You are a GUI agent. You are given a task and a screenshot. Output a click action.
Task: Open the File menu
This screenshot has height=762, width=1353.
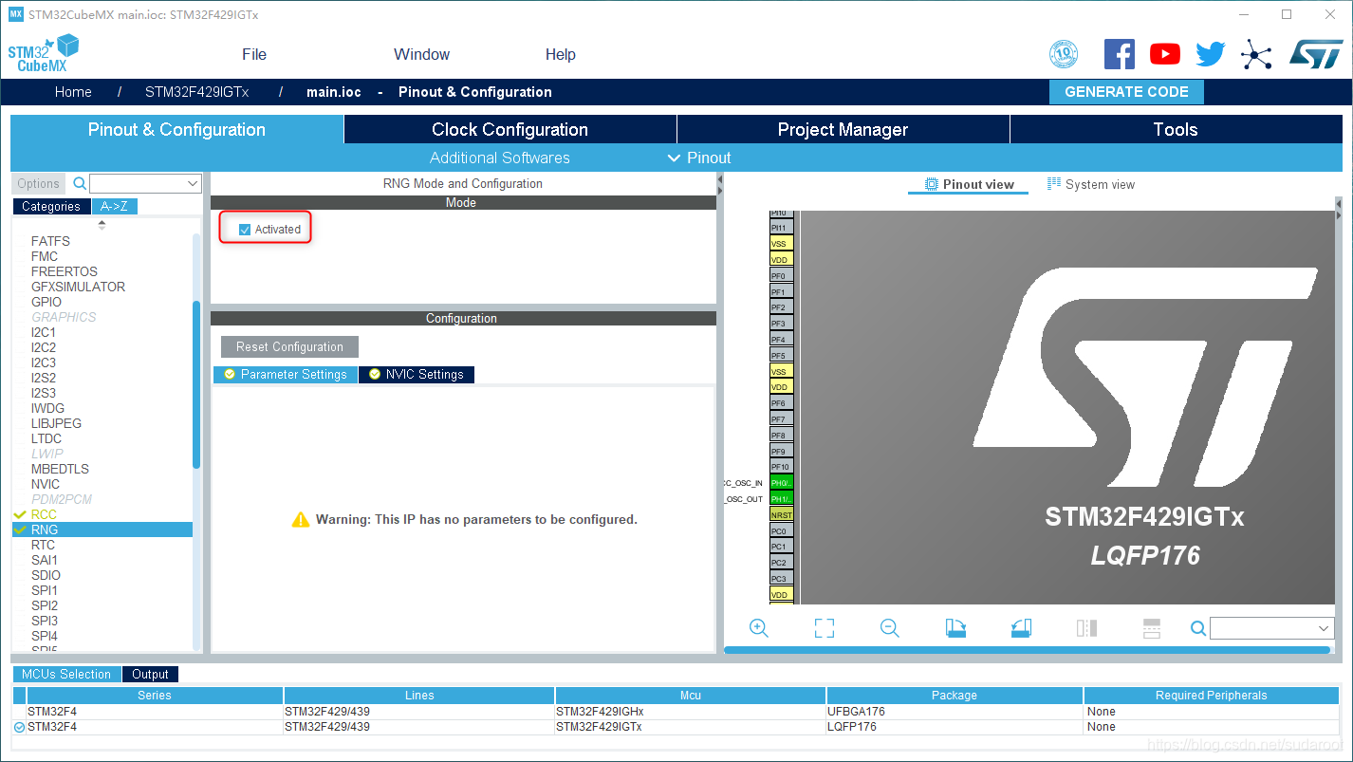point(254,54)
